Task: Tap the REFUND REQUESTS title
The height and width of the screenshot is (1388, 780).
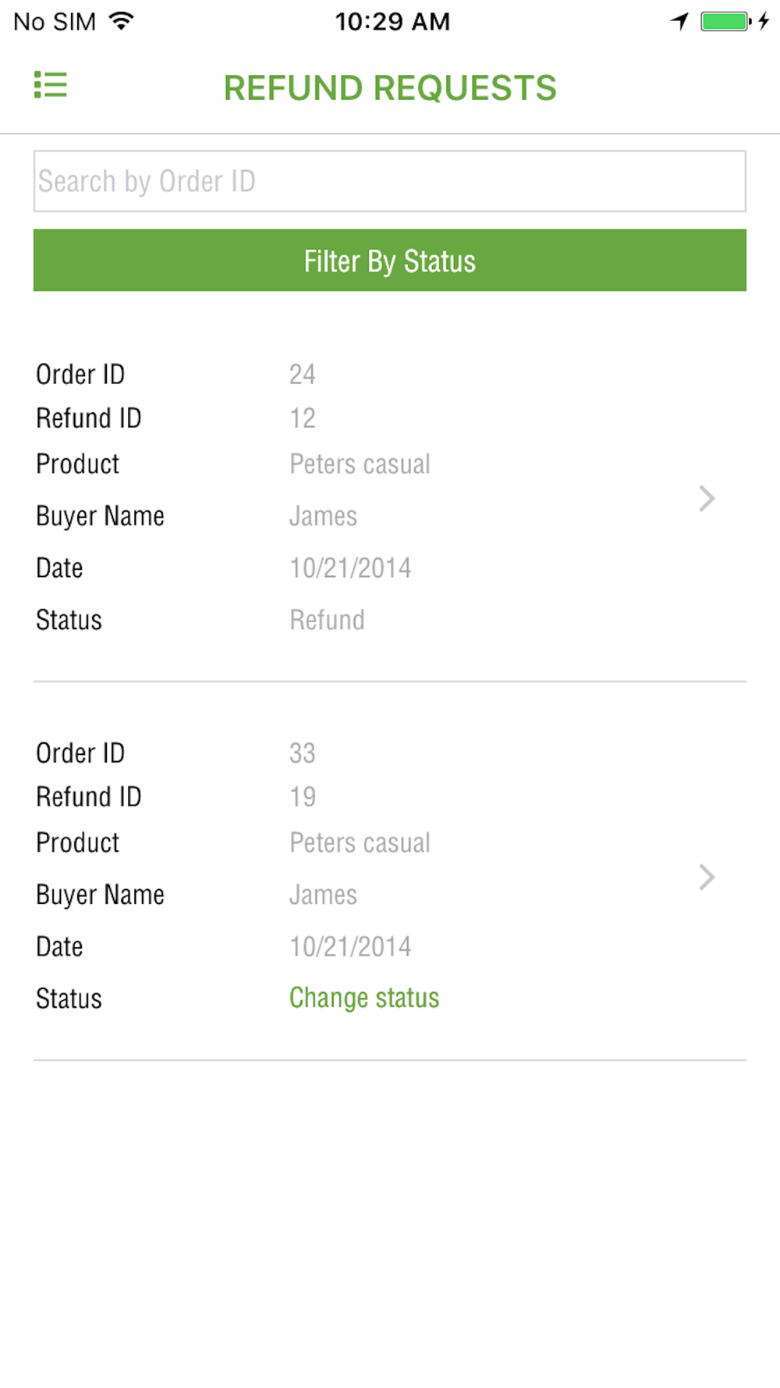Action: click(x=390, y=87)
